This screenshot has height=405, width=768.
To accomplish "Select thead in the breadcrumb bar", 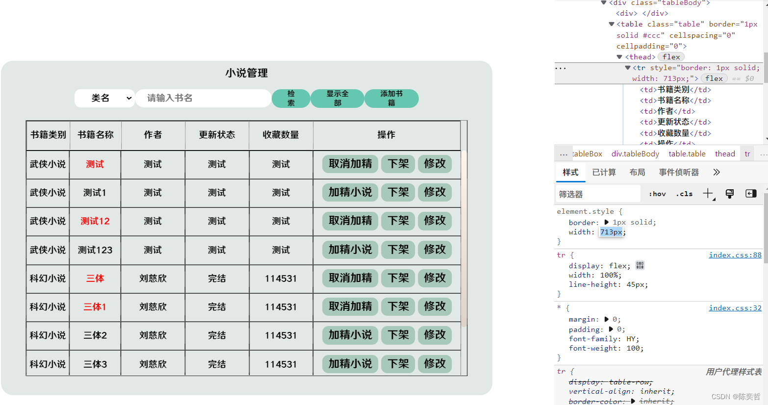I will coord(724,154).
